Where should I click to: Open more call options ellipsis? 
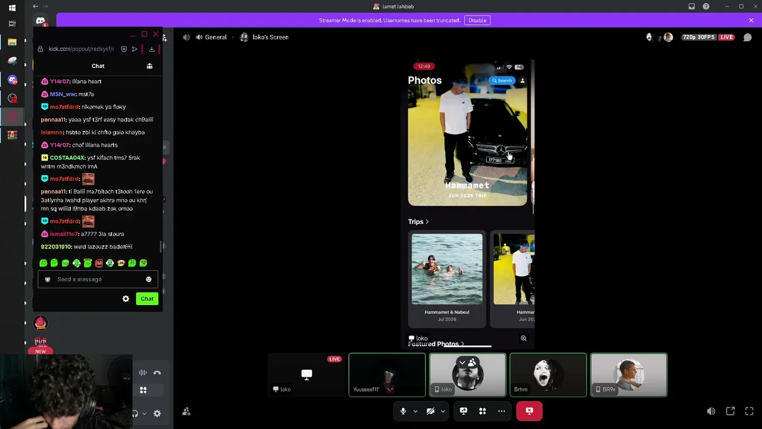[x=502, y=411]
